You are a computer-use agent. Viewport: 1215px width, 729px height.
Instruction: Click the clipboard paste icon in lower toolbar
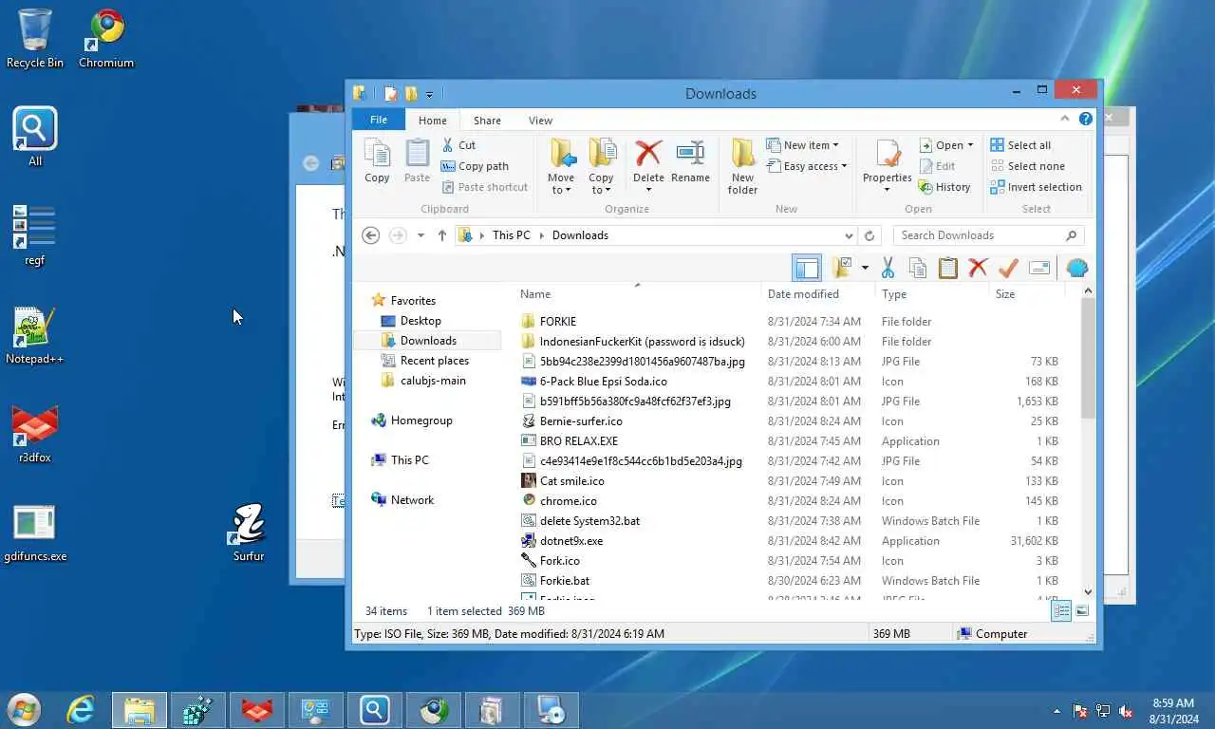[947, 268]
